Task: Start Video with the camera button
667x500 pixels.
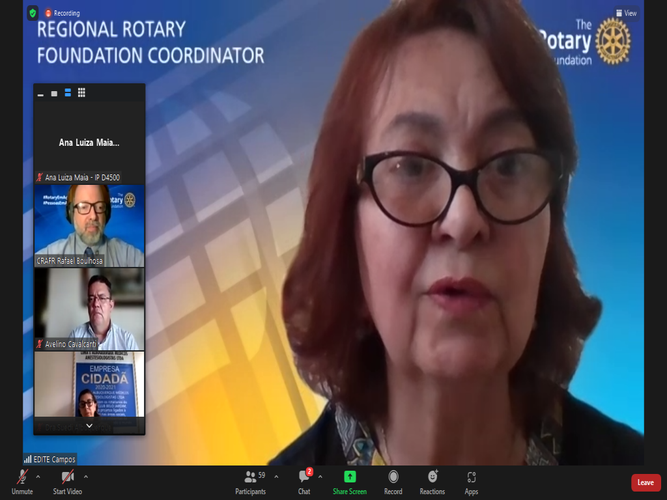Action: (68, 482)
